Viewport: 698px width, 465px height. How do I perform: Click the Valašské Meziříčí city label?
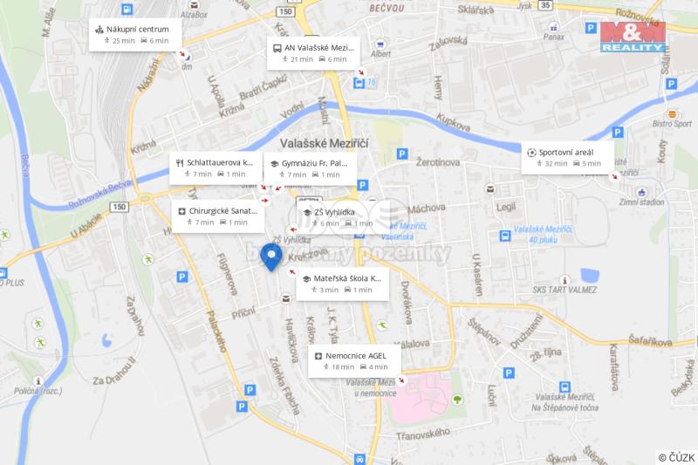pyautogui.click(x=324, y=143)
